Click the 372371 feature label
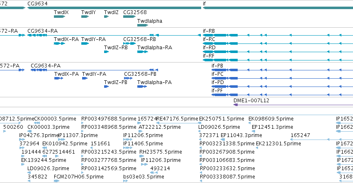 209,135
